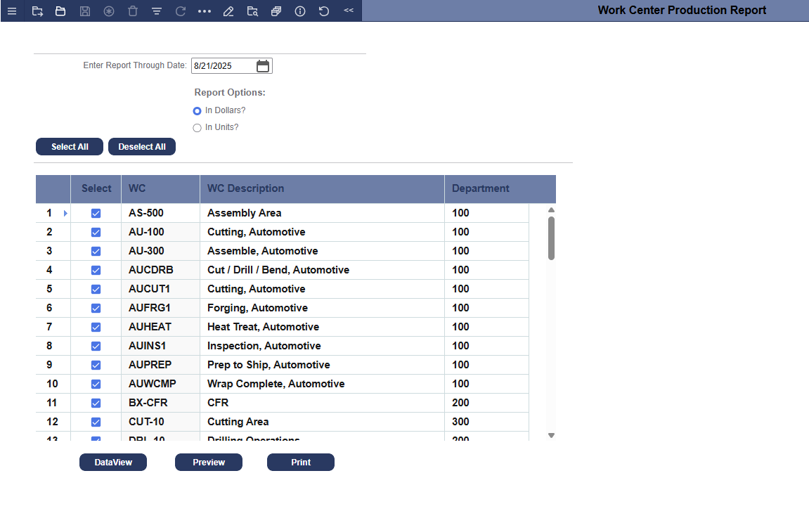Click the folder with arrow icon
This screenshot has height=523, width=809.
tap(37, 11)
